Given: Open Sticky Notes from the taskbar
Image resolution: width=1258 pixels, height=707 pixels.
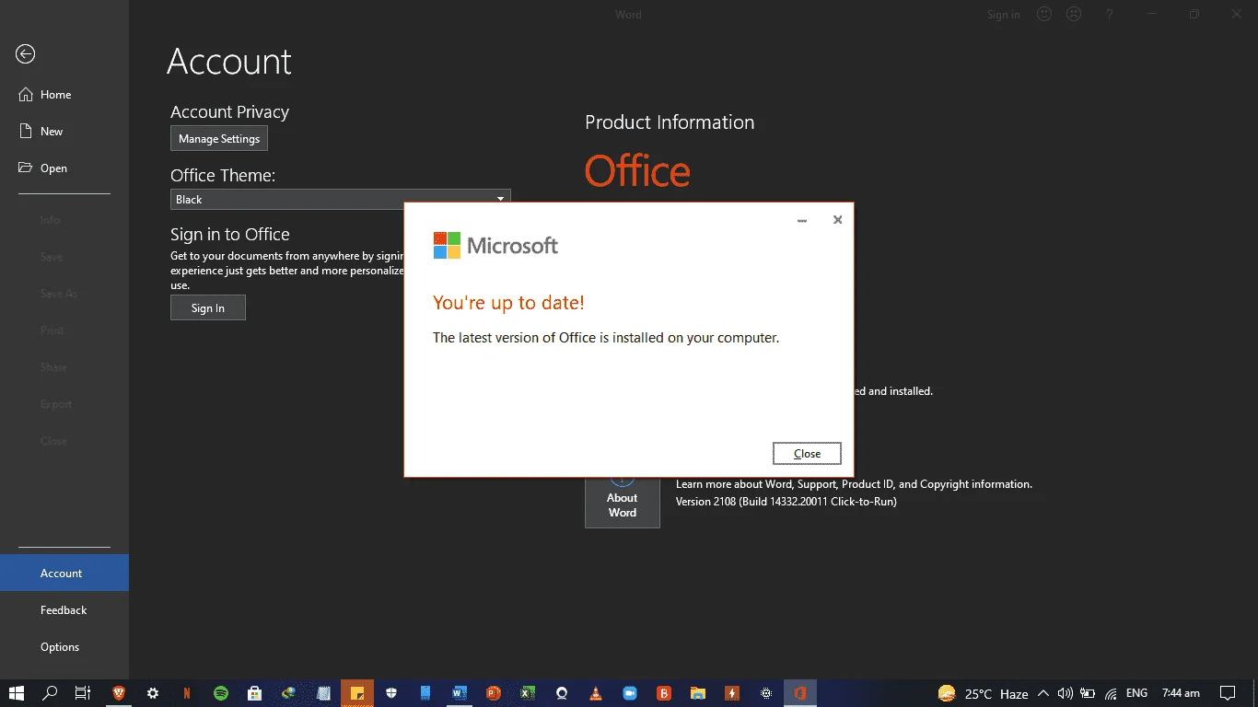Looking at the screenshot, I should (357, 693).
